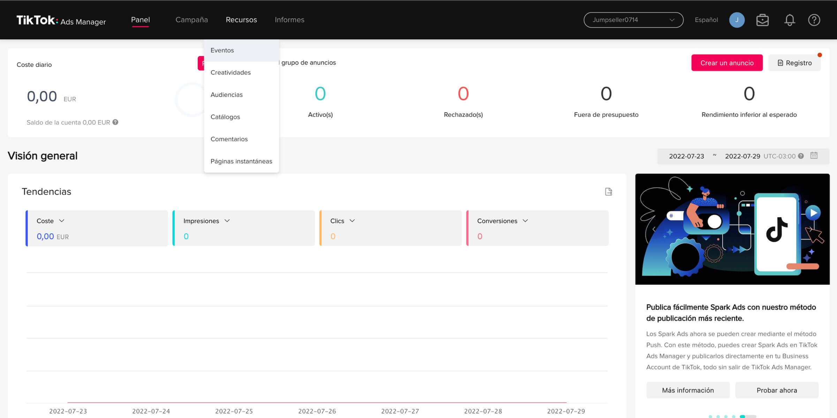This screenshot has width=837, height=418.
Task: Expand the Conversiones metric dropdown
Action: [525, 221]
